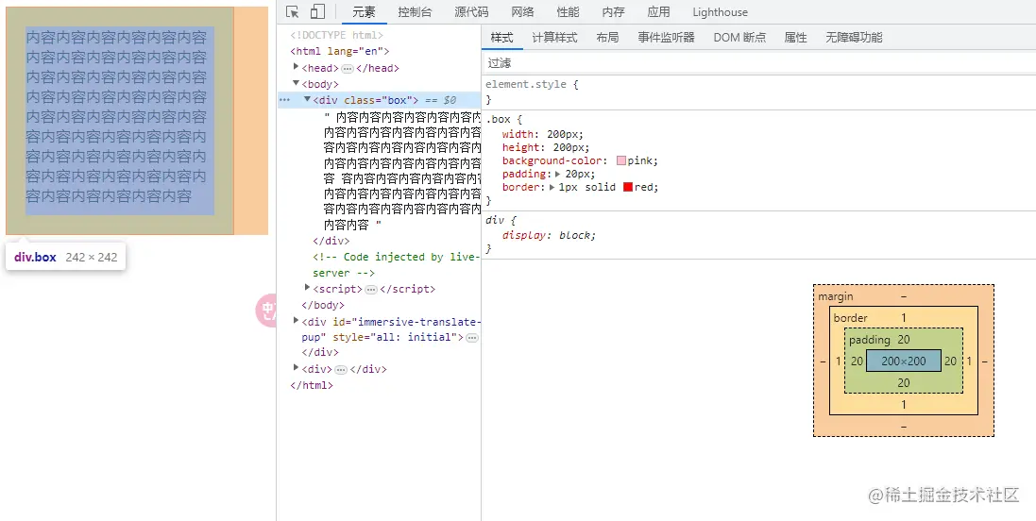Open the 属性 sidebar tab
Viewport: 1036px width, 521px height.
(x=795, y=38)
